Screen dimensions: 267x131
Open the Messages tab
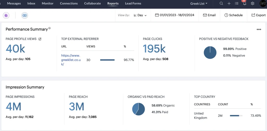tap(14, 3)
